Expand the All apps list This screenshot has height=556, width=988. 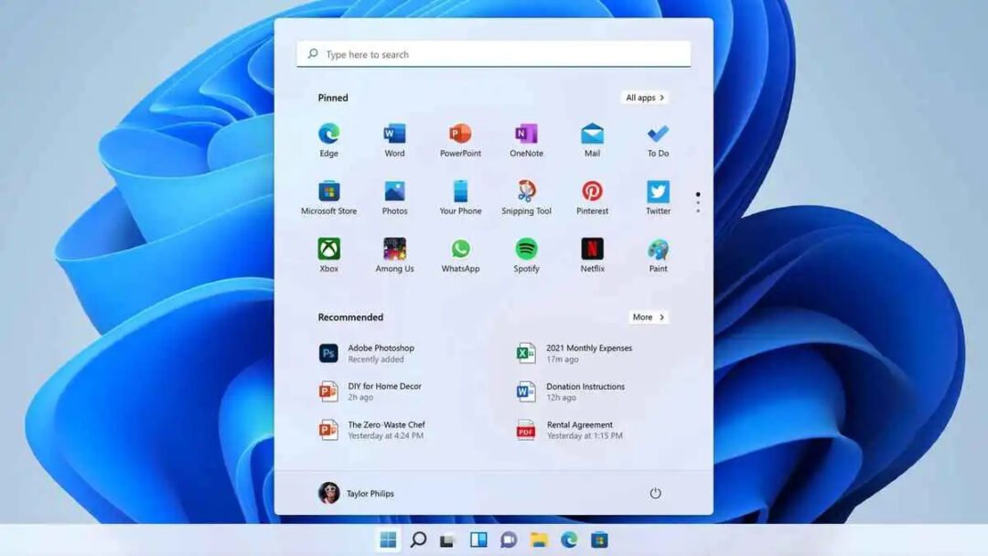[x=645, y=98]
